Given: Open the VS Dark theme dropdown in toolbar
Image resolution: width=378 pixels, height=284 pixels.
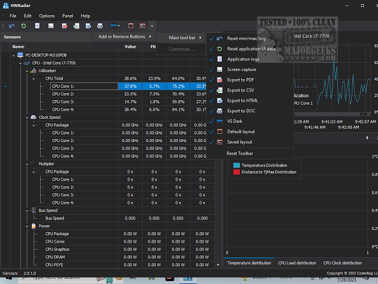Looking at the screenshot, I should click(x=116, y=26).
